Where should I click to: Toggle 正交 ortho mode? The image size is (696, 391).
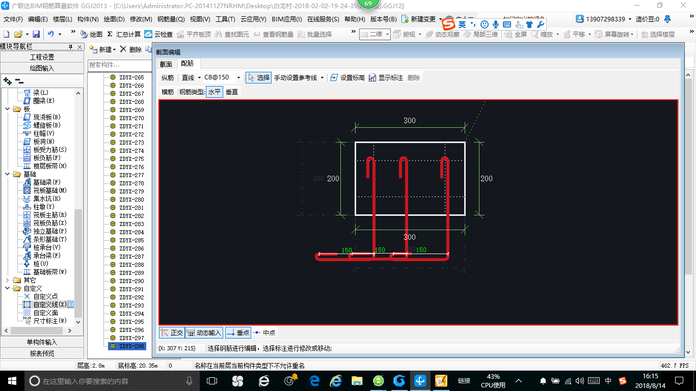172,332
